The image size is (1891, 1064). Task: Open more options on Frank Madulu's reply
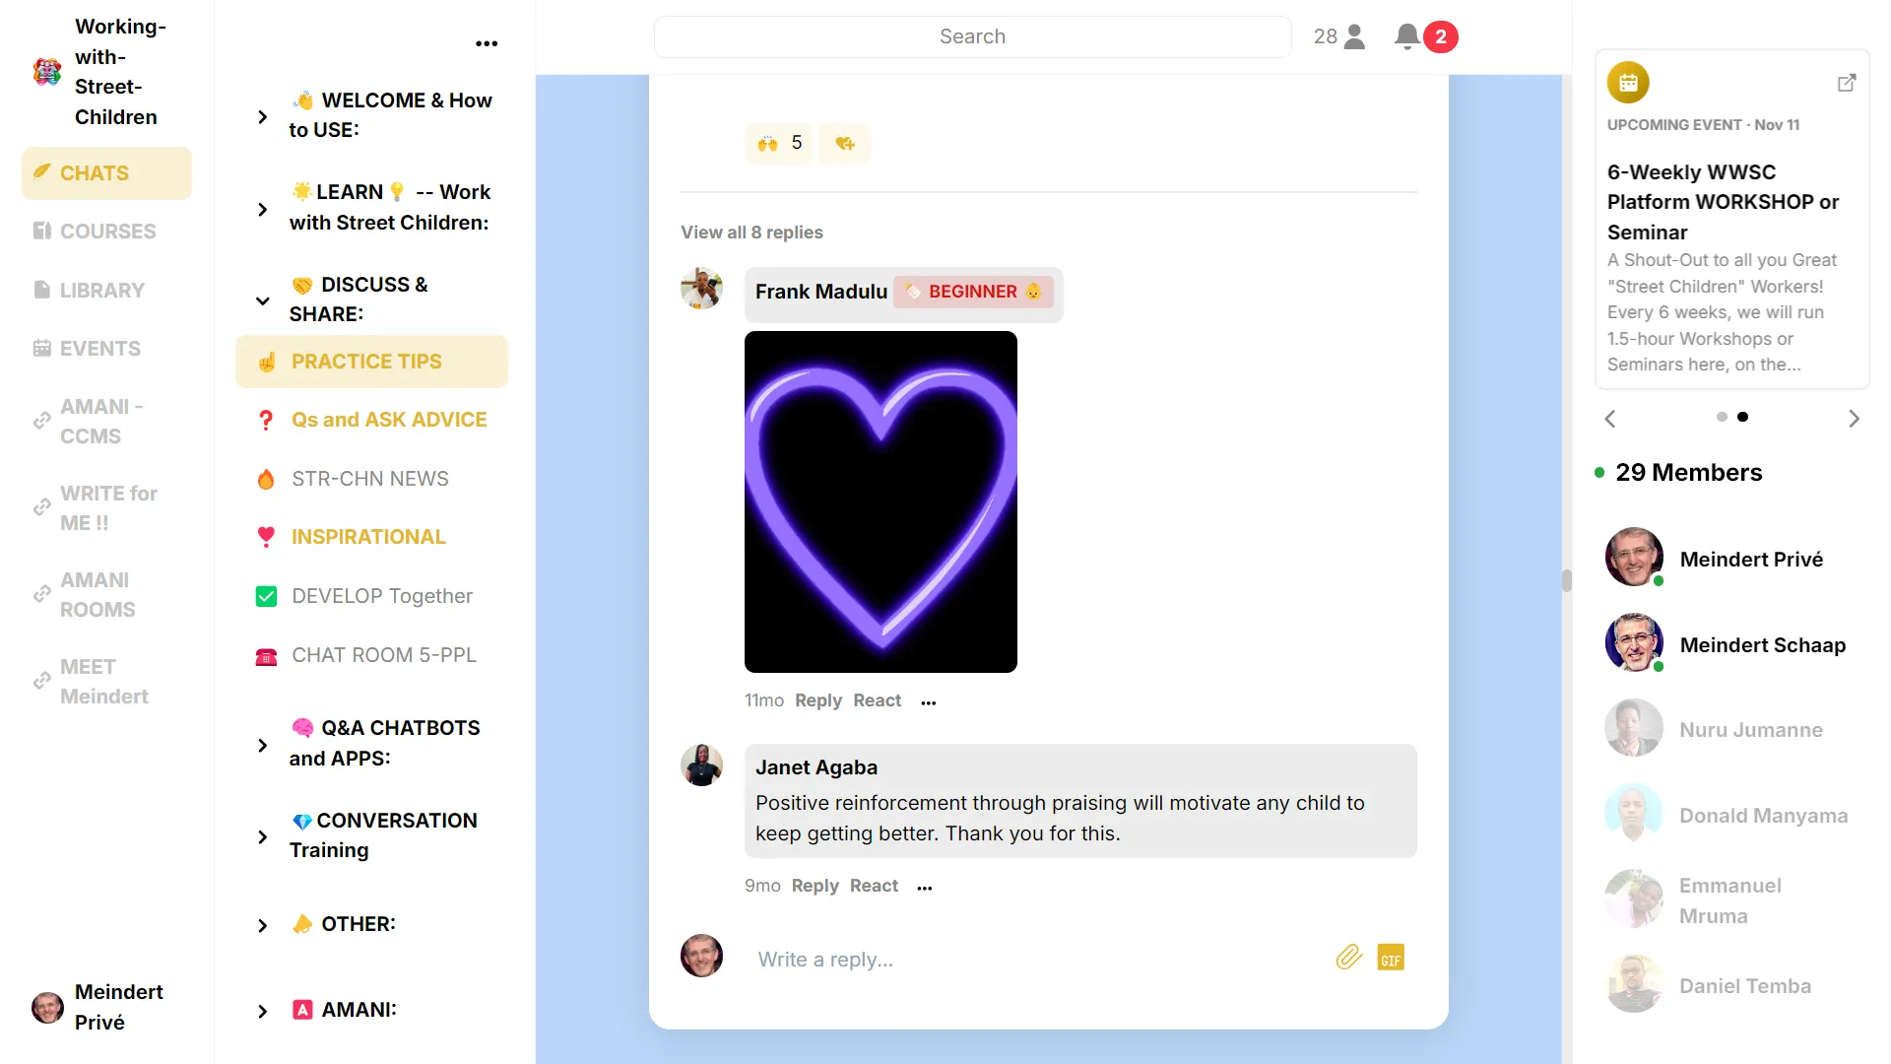pyautogui.click(x=928, y=701)
